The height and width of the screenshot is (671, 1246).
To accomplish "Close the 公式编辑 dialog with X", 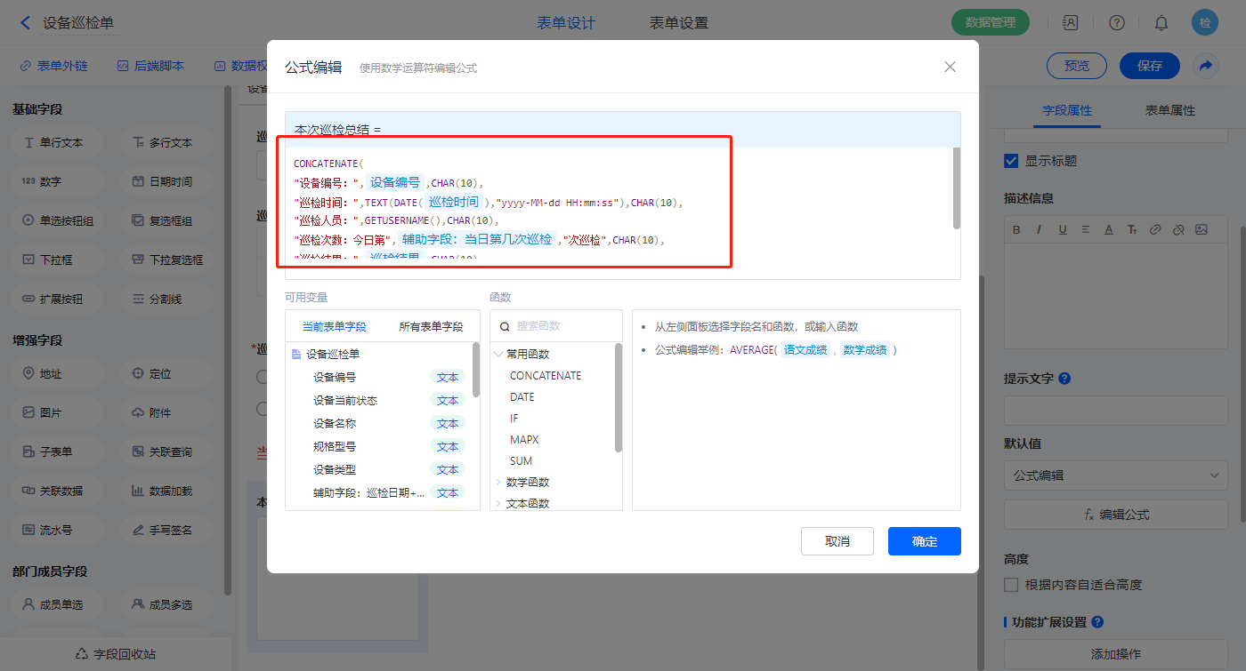I will 950,67.
